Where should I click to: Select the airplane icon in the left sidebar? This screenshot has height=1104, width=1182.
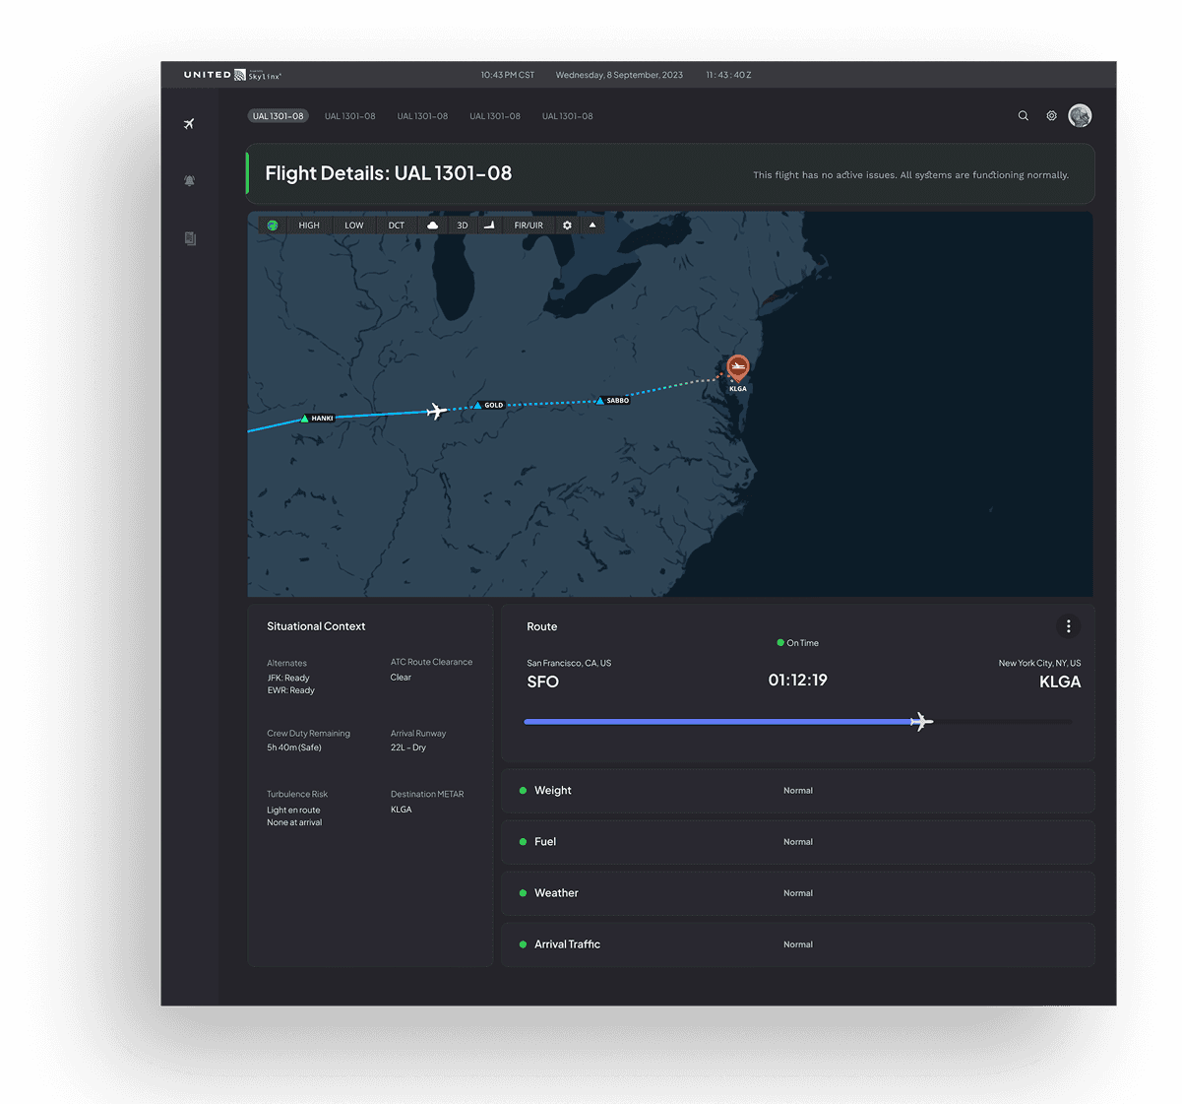[189, 123]
